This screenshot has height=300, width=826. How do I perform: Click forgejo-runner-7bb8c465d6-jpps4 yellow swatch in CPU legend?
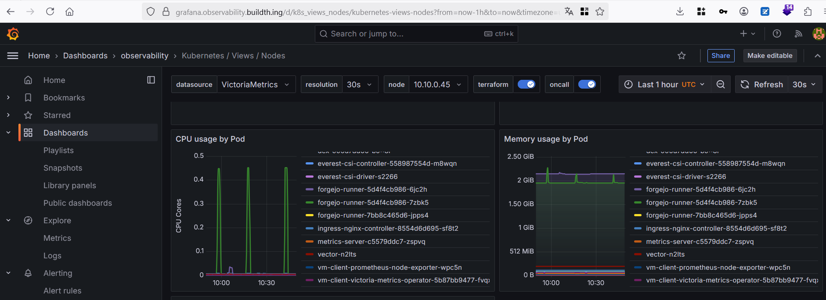point(310,215)
